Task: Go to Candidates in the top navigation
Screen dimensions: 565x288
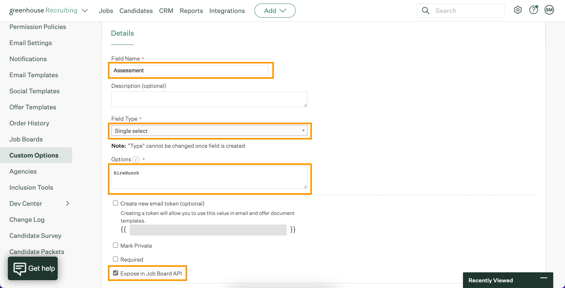Action: click(136, 11)
